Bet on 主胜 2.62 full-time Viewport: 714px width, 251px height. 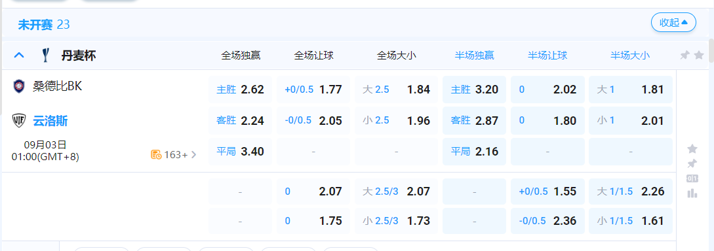240,90
